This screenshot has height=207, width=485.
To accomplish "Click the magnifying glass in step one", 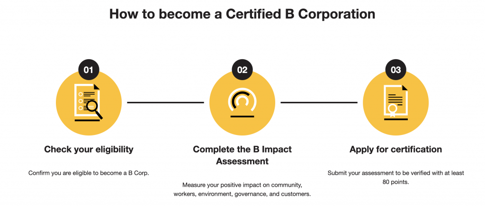I will pyautogui.click(x=94, y=109).
